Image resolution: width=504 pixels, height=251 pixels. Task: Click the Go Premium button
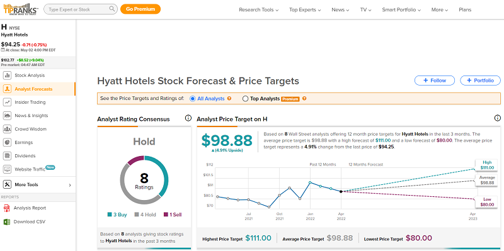140,9
